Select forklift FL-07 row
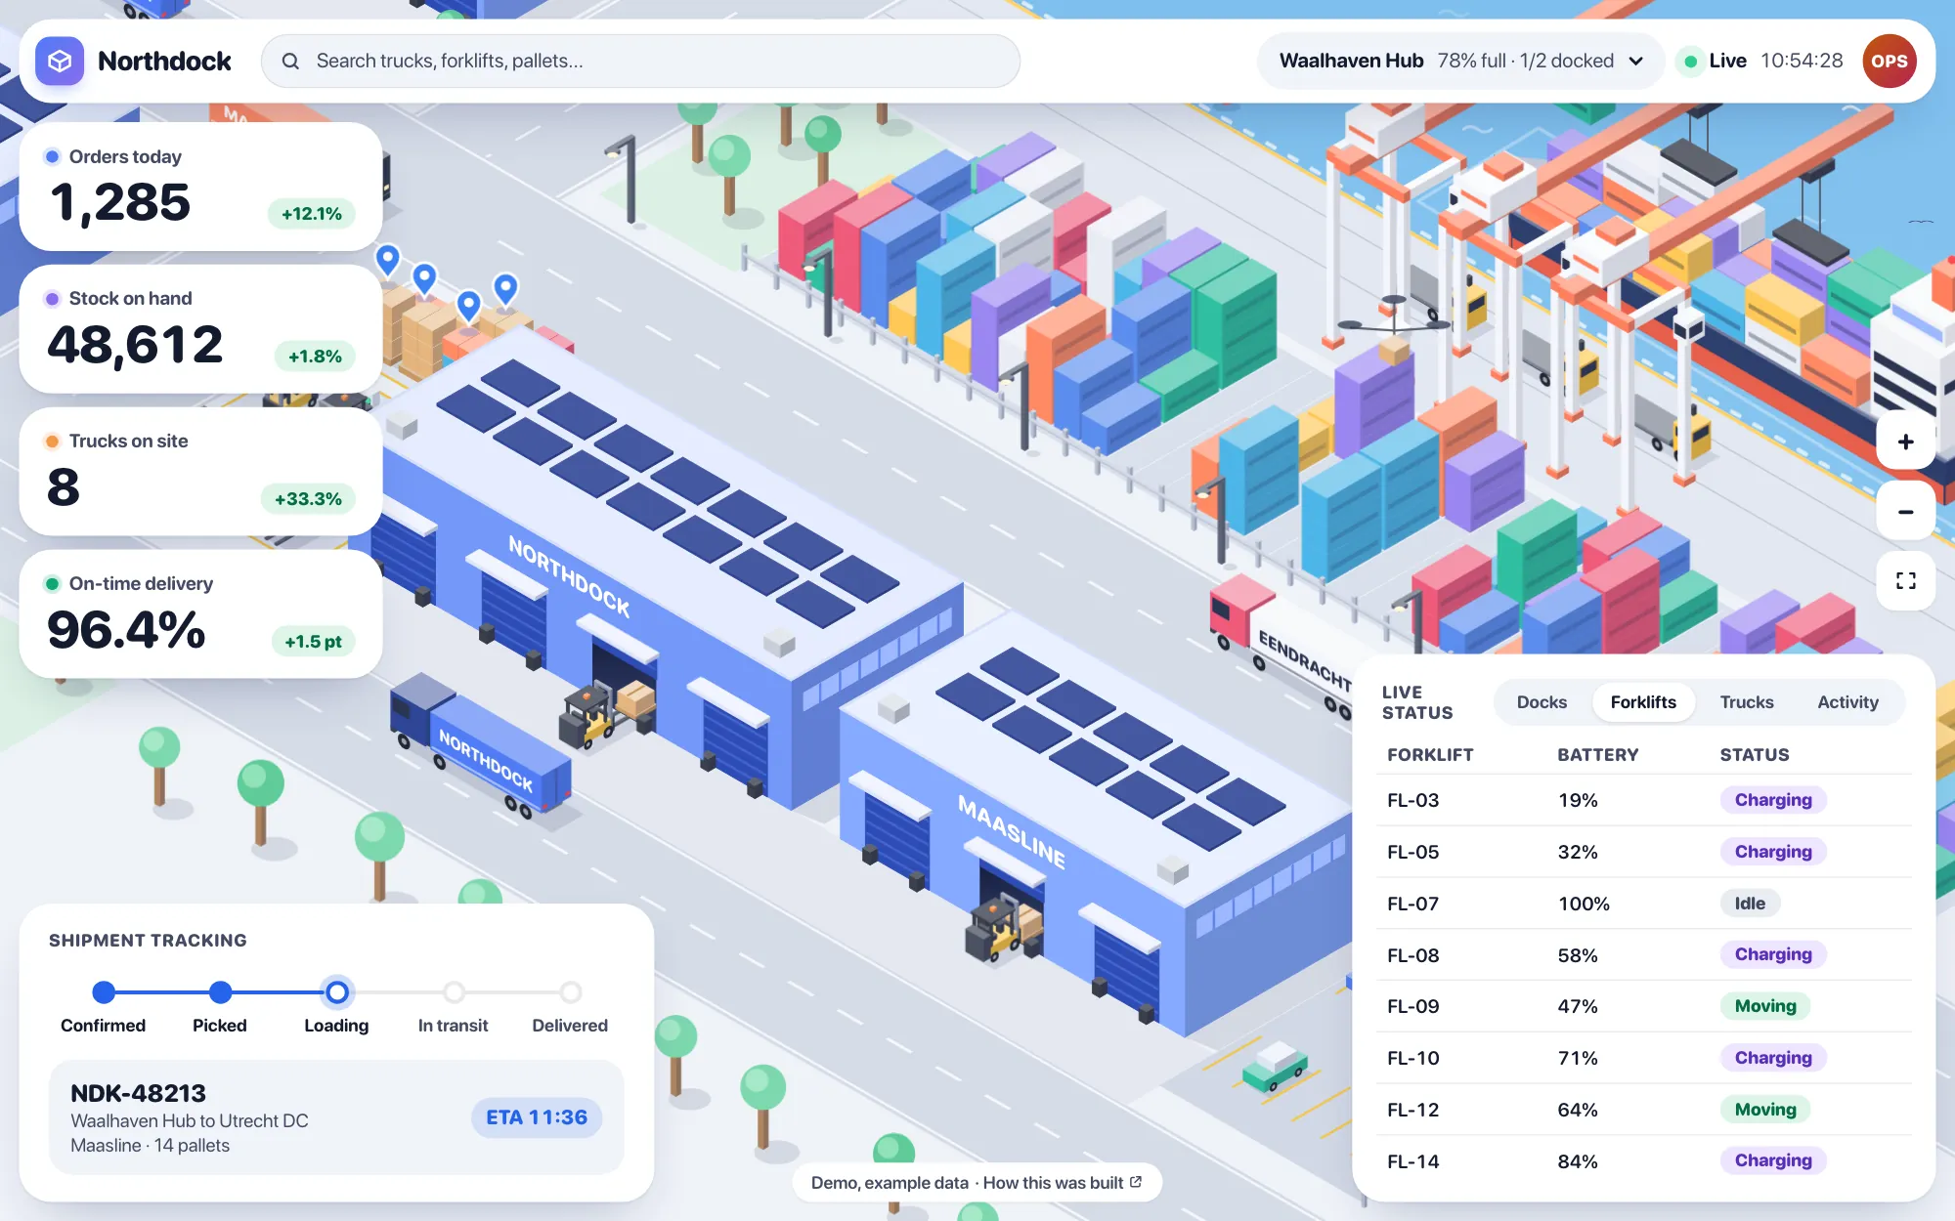The image size is (1955, 1221). [1644, 904]
